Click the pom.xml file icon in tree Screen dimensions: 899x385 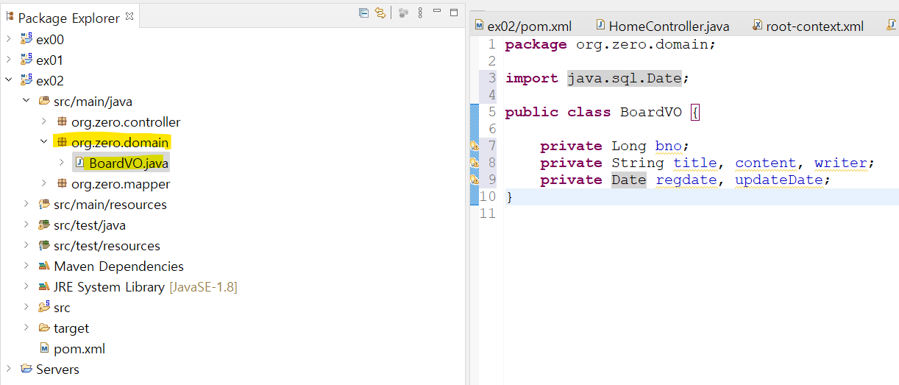45,348
